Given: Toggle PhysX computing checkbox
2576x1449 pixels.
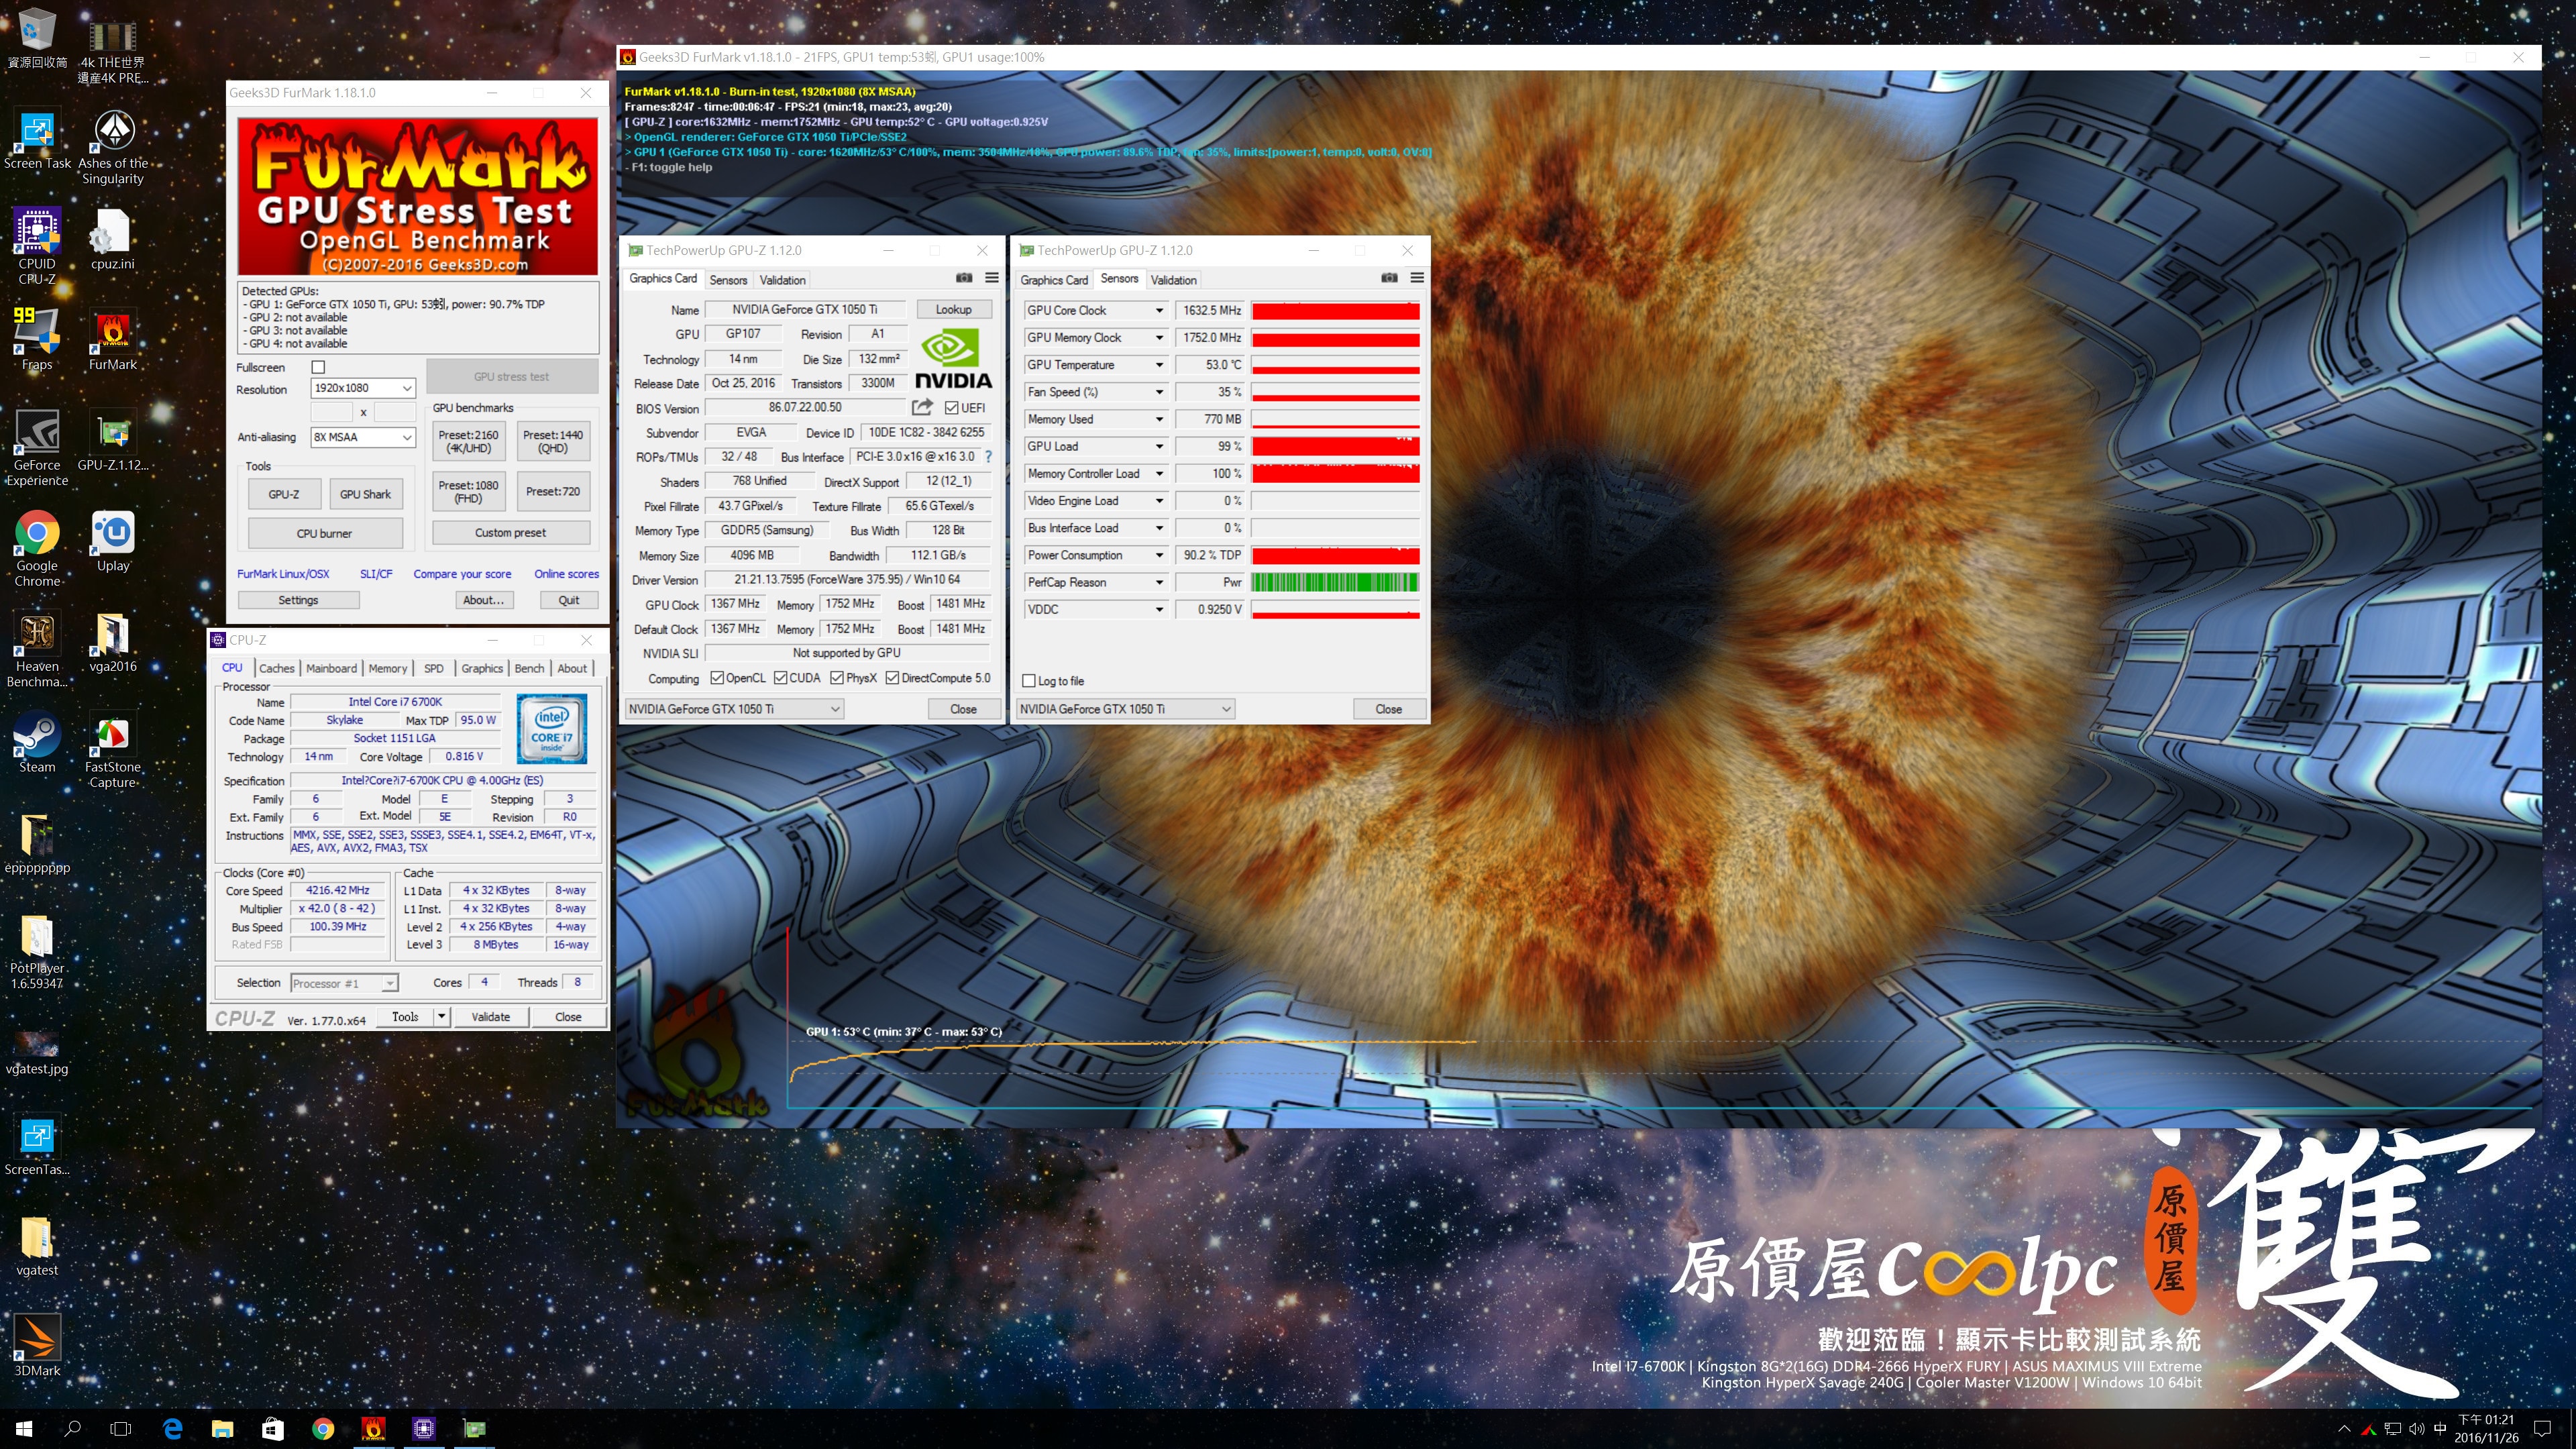Looking at the screenshot, I should click(836, 678).
